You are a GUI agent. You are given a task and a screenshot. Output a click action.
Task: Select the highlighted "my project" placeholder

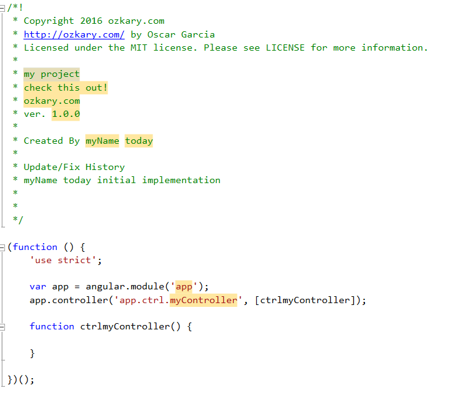(x=52, y=74)
